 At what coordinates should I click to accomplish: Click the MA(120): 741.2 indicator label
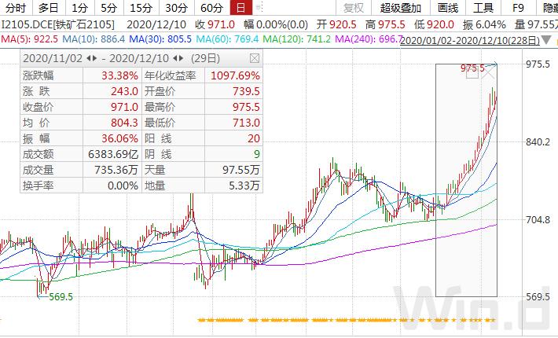point(297,39)
